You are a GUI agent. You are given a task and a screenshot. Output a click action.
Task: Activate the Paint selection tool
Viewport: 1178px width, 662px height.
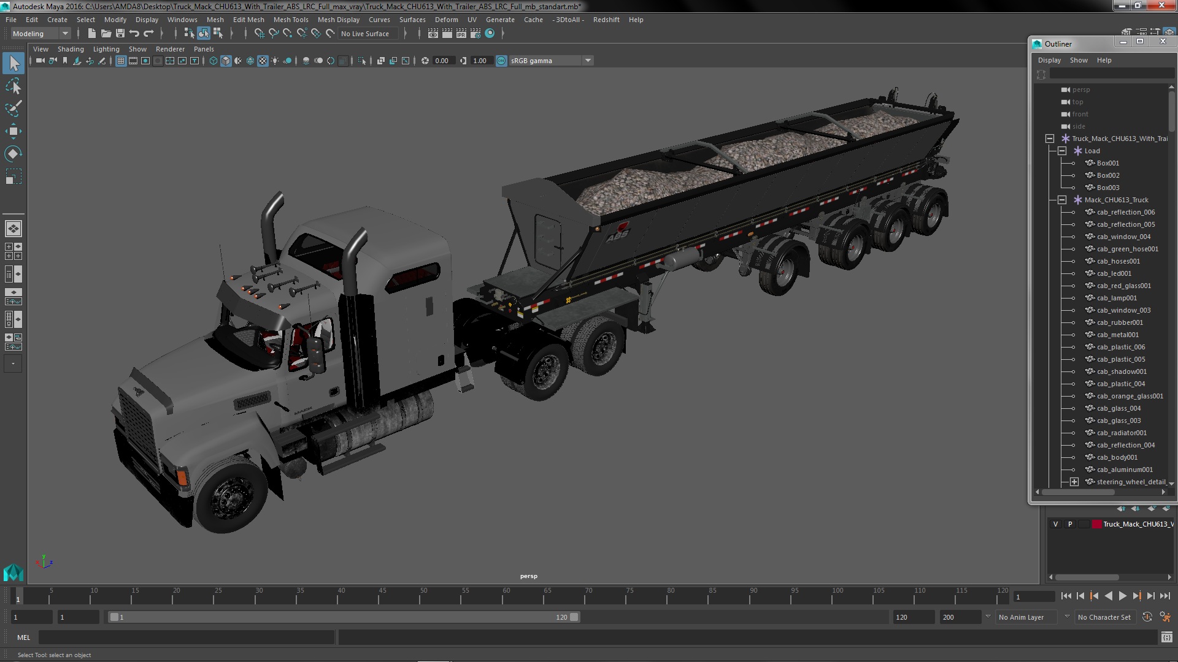click(x=13, y=109)
